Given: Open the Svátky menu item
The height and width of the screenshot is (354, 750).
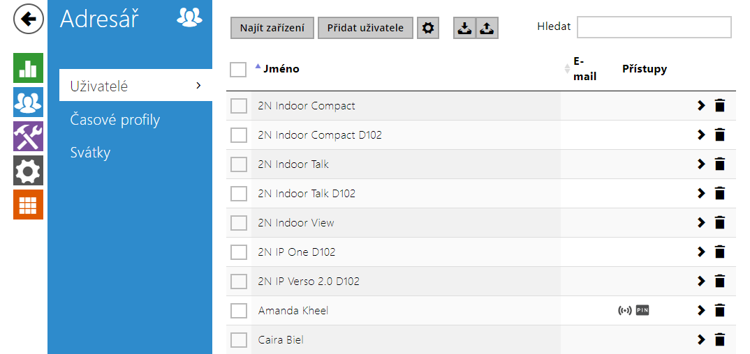Looking at the screenshot, I should (90, 153).
